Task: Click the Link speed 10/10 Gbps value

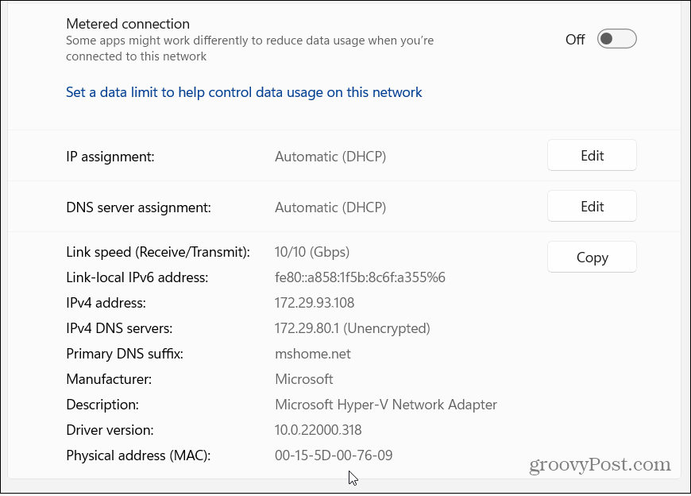Action: coord(311,252)
